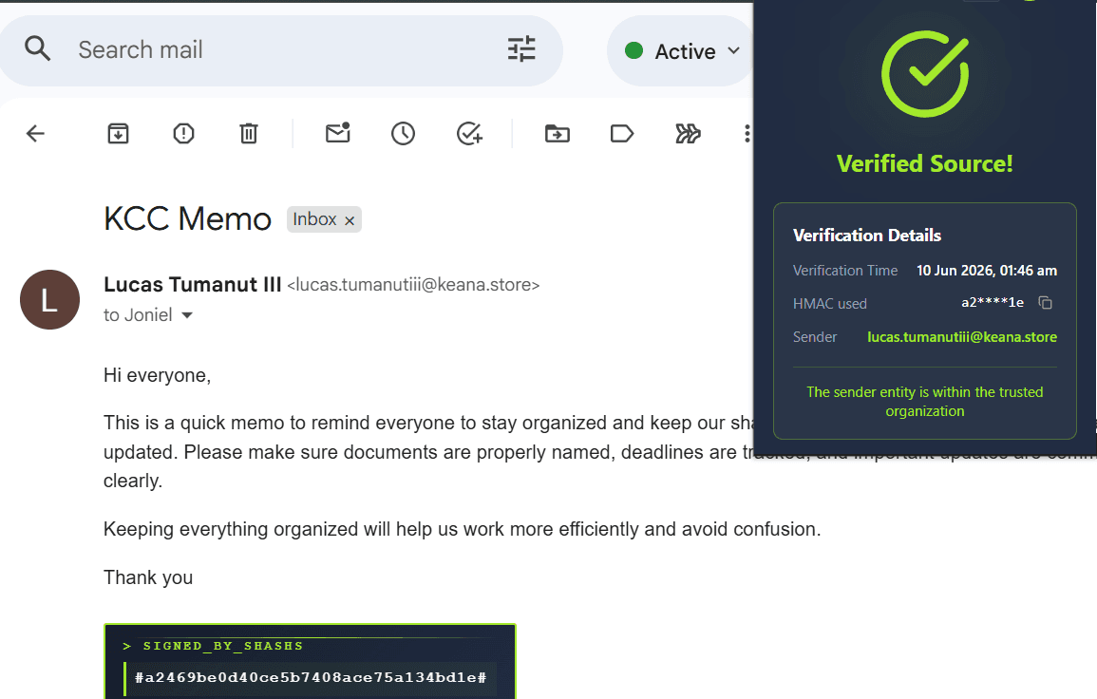This screenshot has height=699, width=1097.
Task: Copy the HMAC used value
Action: (x=1045, y=302)
